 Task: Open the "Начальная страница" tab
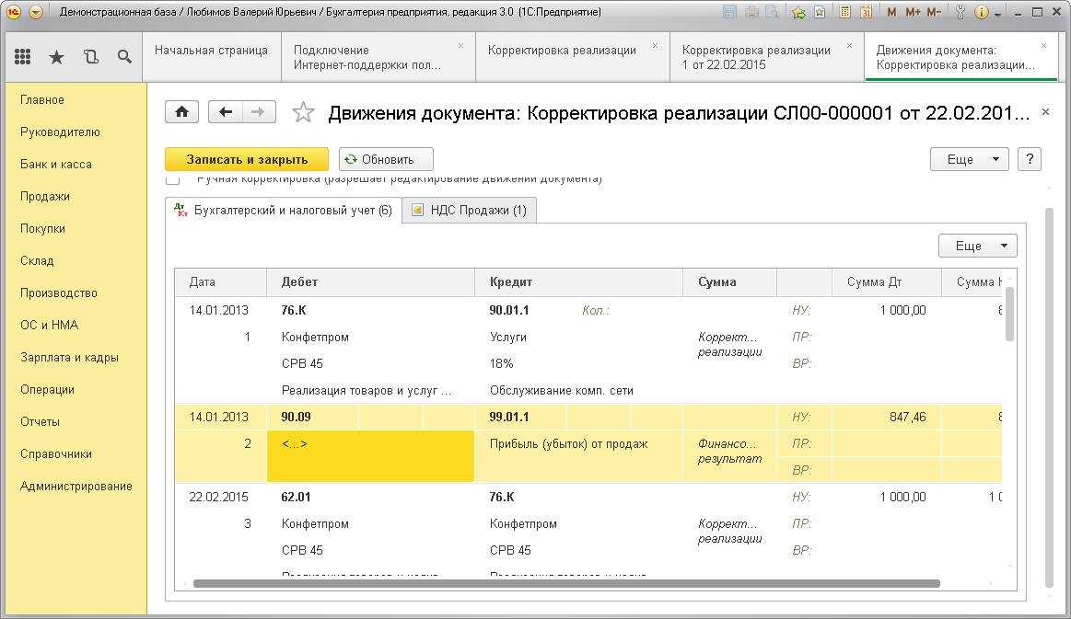211,51
